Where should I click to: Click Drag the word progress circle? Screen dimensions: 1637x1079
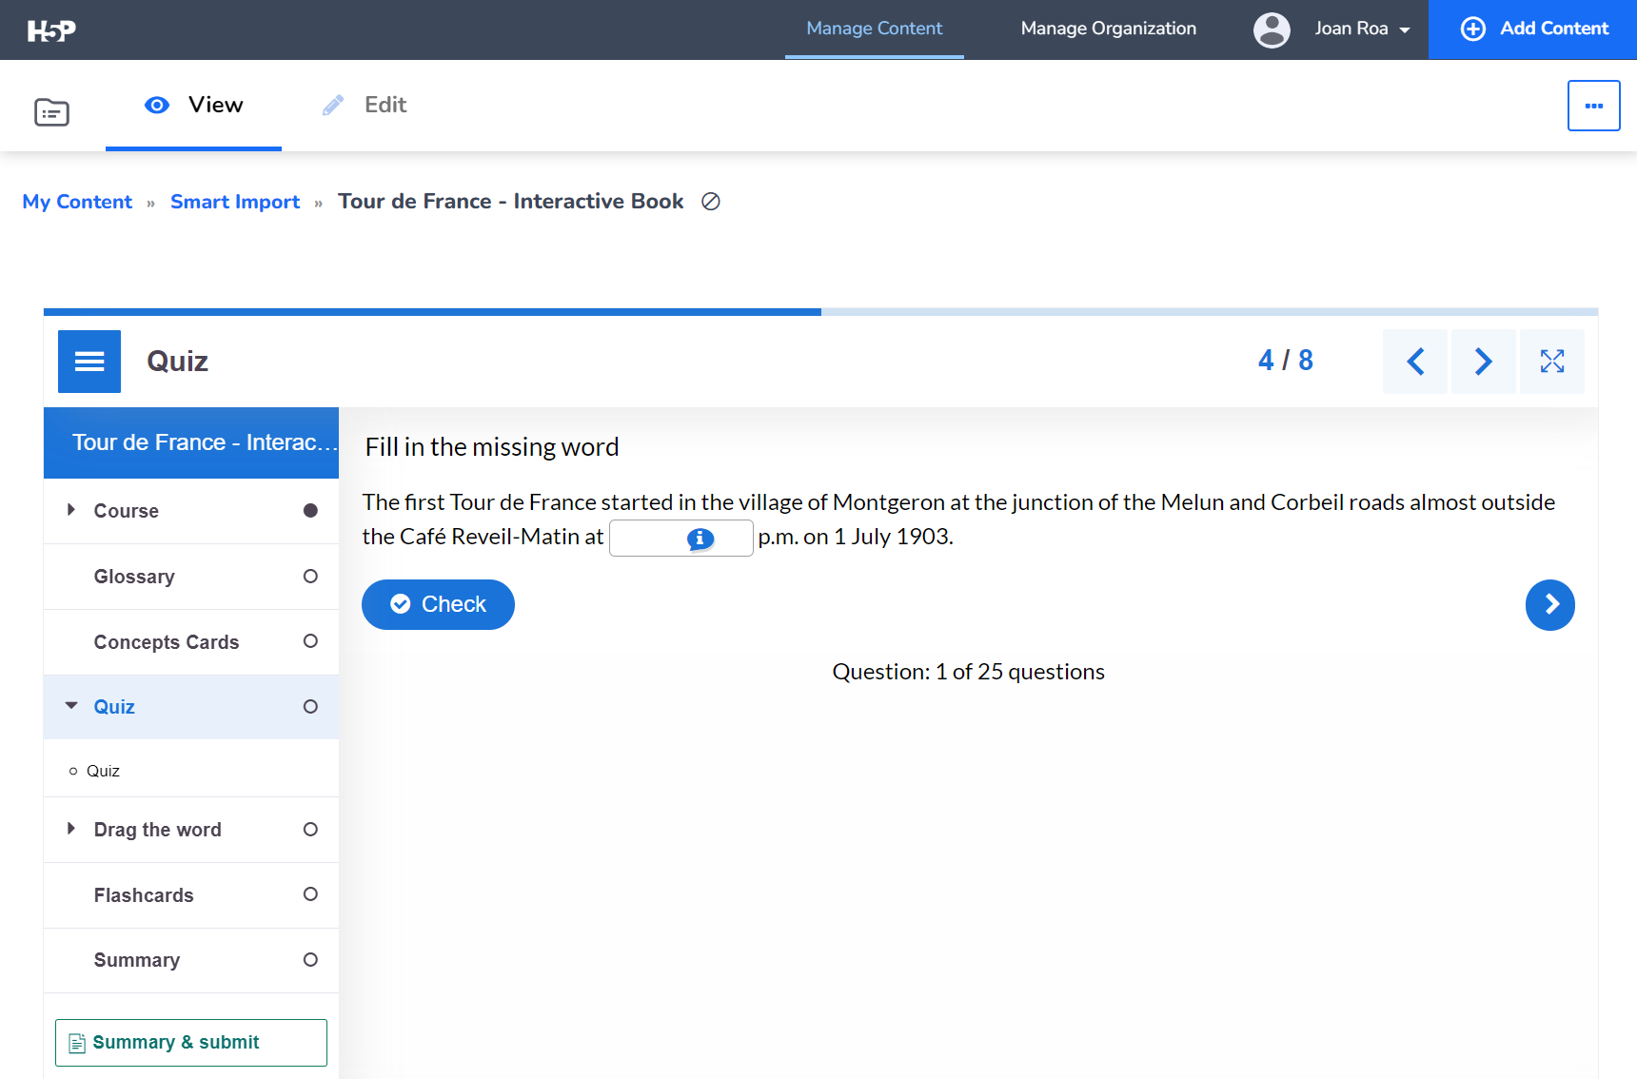310,830
